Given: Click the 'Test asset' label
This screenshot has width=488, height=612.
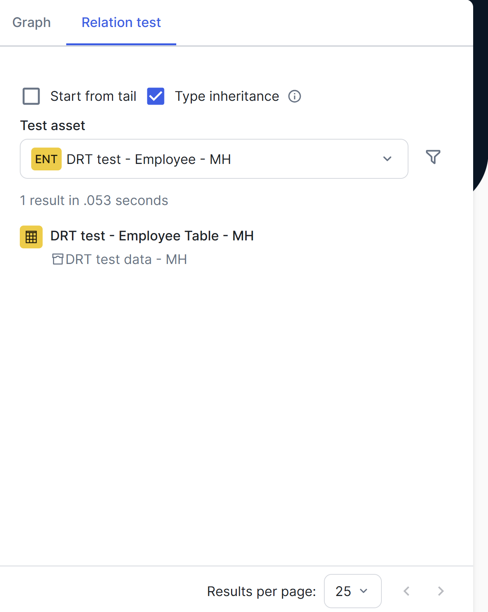Looking at the screenshot, I should (53, 126).
